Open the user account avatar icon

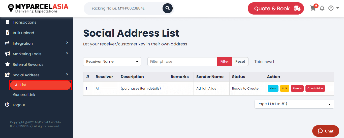click(331, 8)
